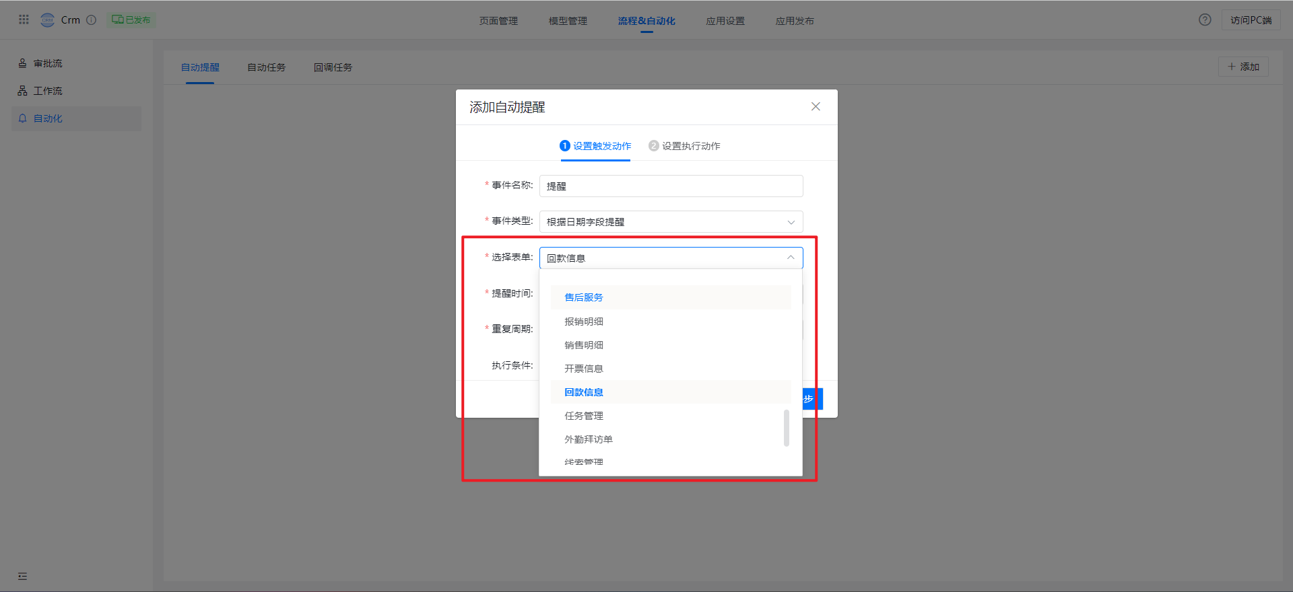Click the 事件类型 dropdown chevron arrow
Screen dimensions: 1293x592
coord(791,222)
